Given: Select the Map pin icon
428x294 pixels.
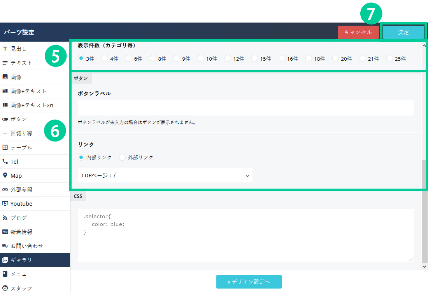Looking at the screenshot, I should 5,175.
